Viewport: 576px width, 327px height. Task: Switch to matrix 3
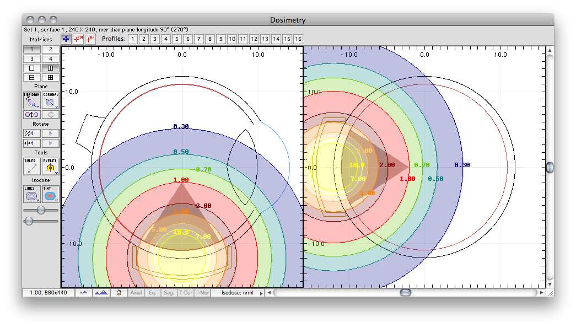pos(32,59)
